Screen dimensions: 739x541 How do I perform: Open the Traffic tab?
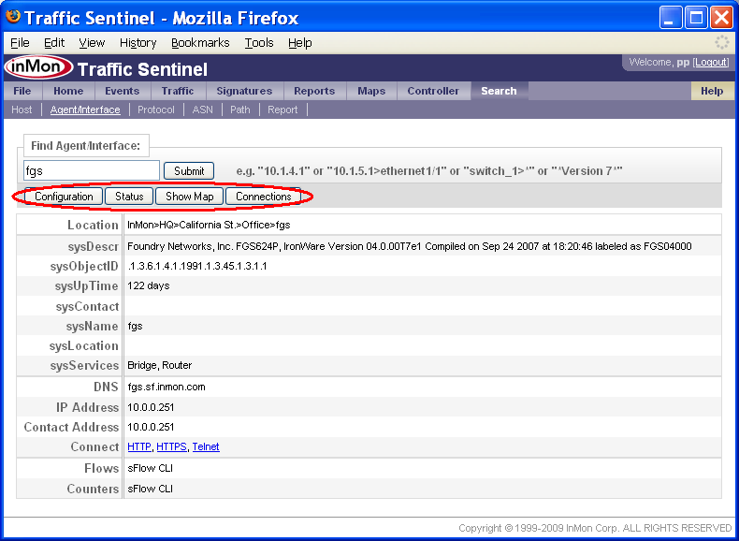[178, 91]
